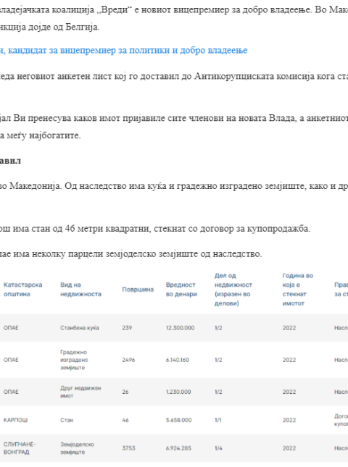Screen dimensions: 348x467
Task: Click the Вид на недвижноста column header
Action: click(80, 289)
